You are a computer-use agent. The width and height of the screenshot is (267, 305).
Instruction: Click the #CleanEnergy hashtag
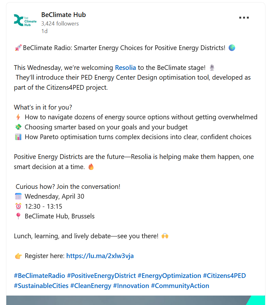click(91, 286)
